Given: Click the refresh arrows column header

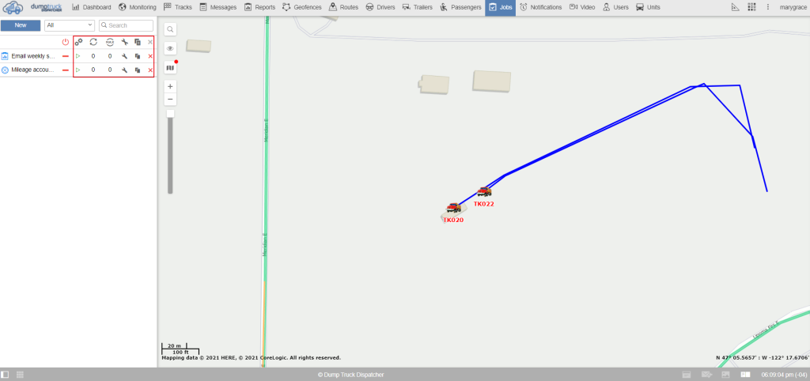Looking at the screenshot, I should [93, 42].
